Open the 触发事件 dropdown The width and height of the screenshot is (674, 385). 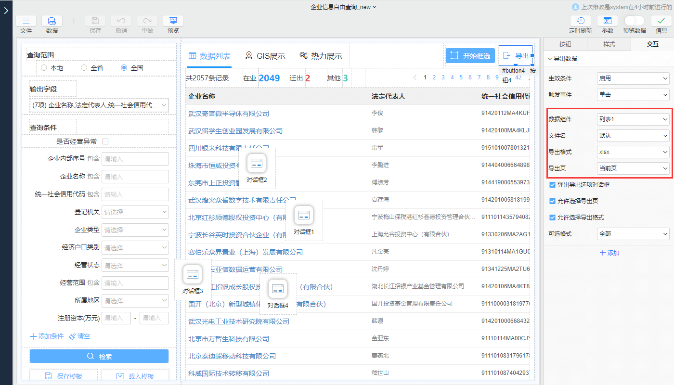[633, 95]
